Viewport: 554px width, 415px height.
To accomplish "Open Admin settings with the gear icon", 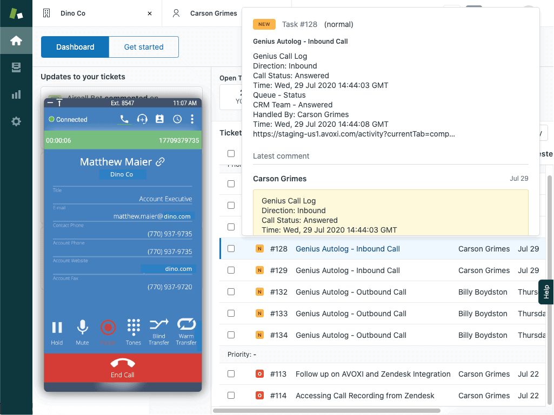I will [16, 121].
